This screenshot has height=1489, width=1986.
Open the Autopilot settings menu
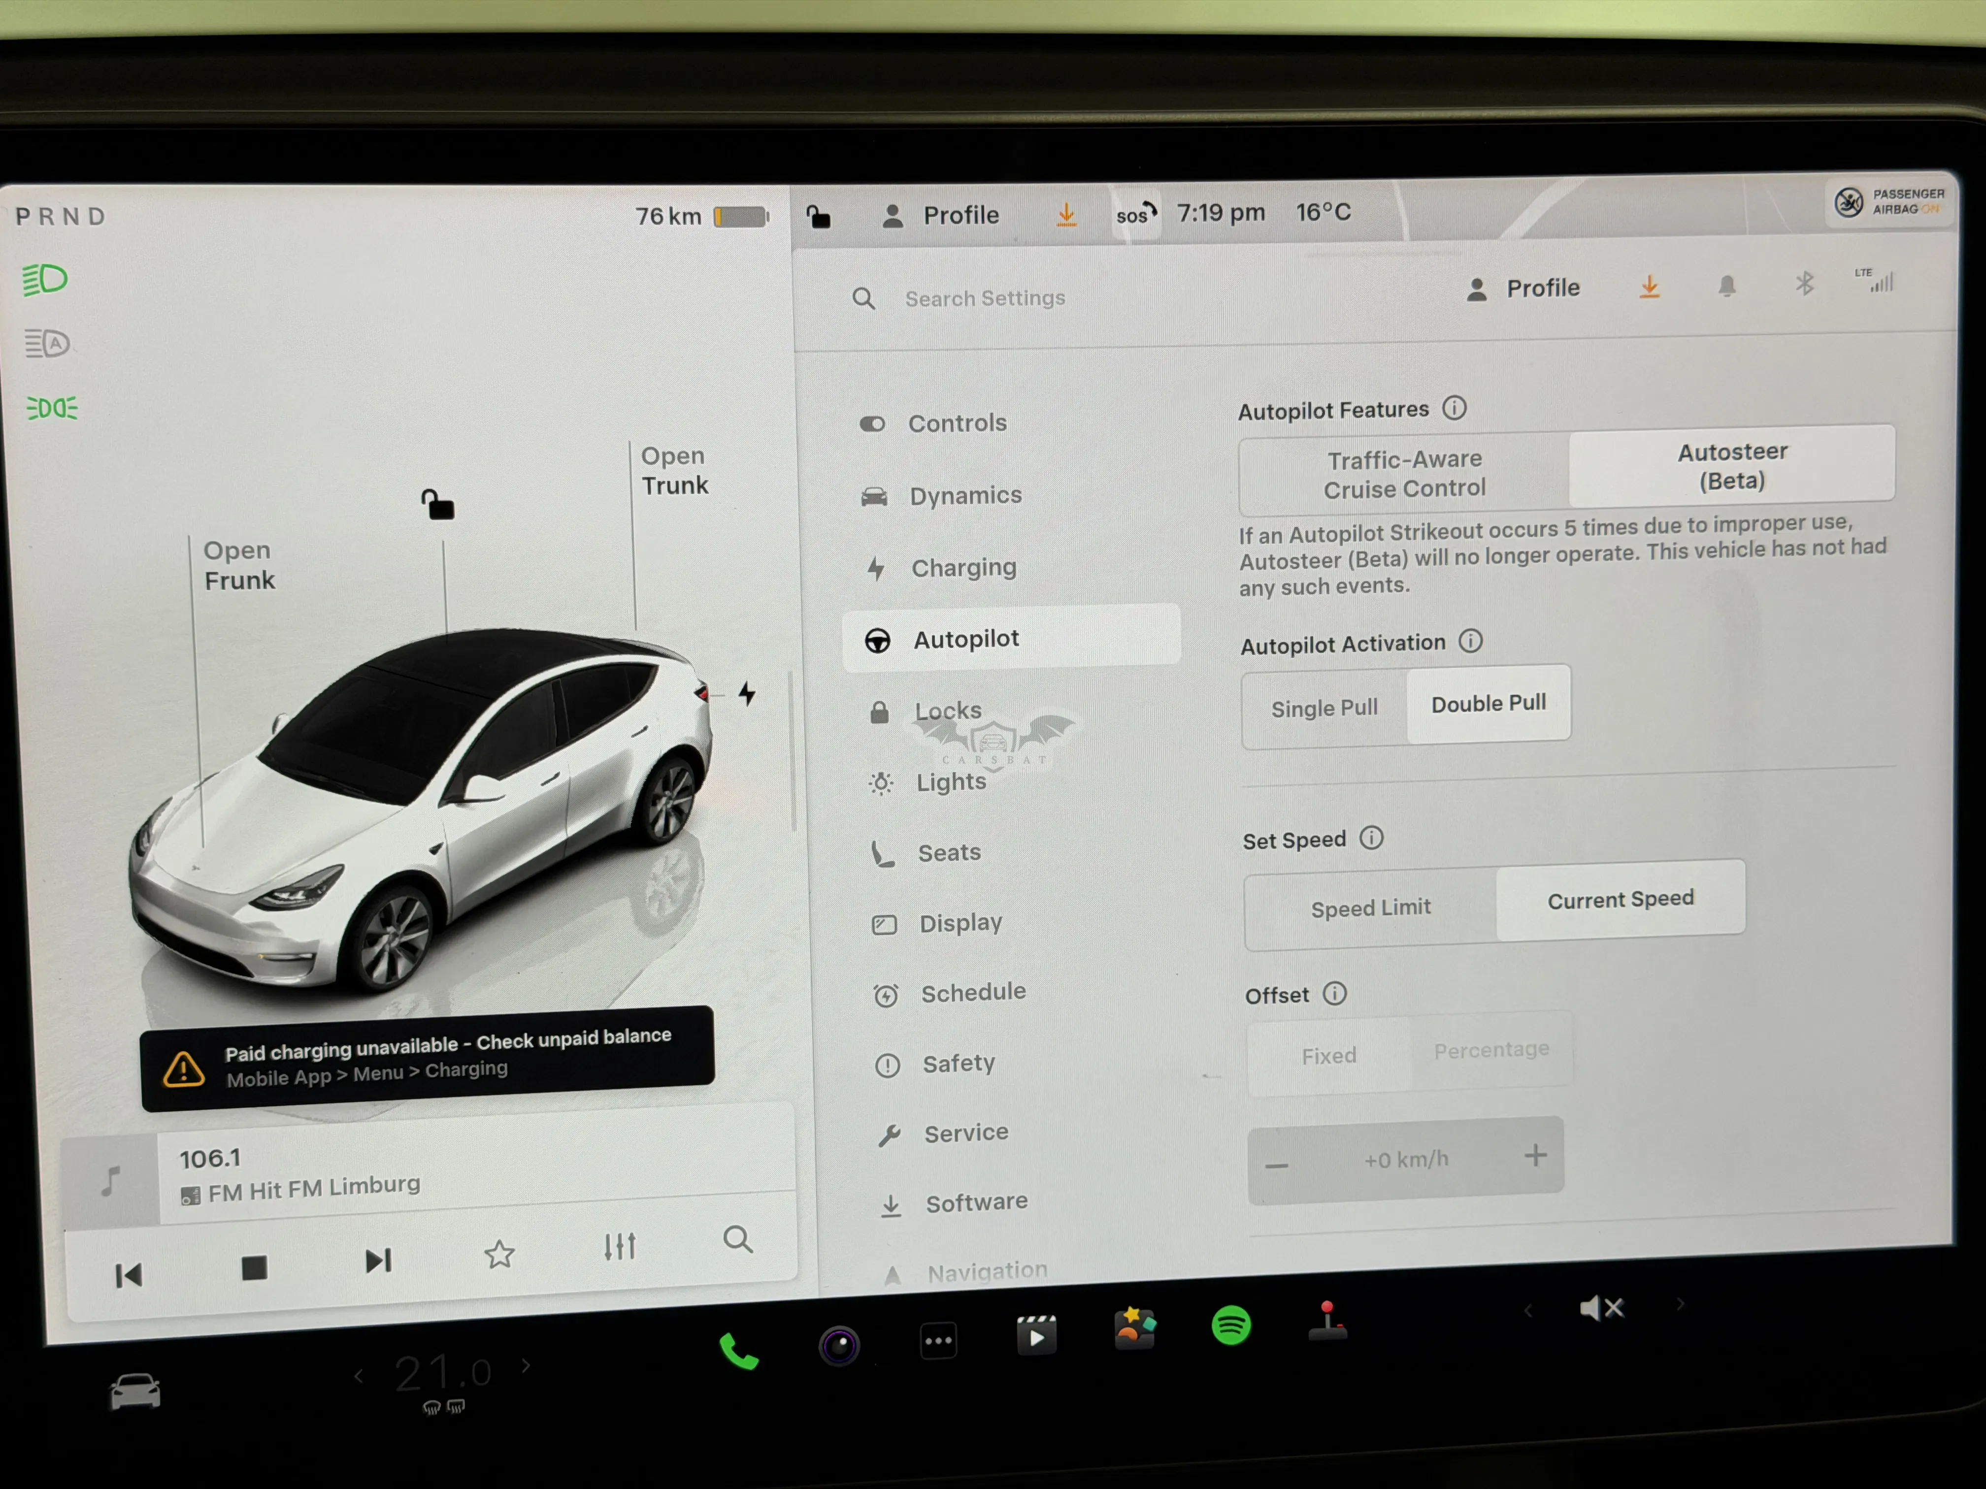(1013, 639)
